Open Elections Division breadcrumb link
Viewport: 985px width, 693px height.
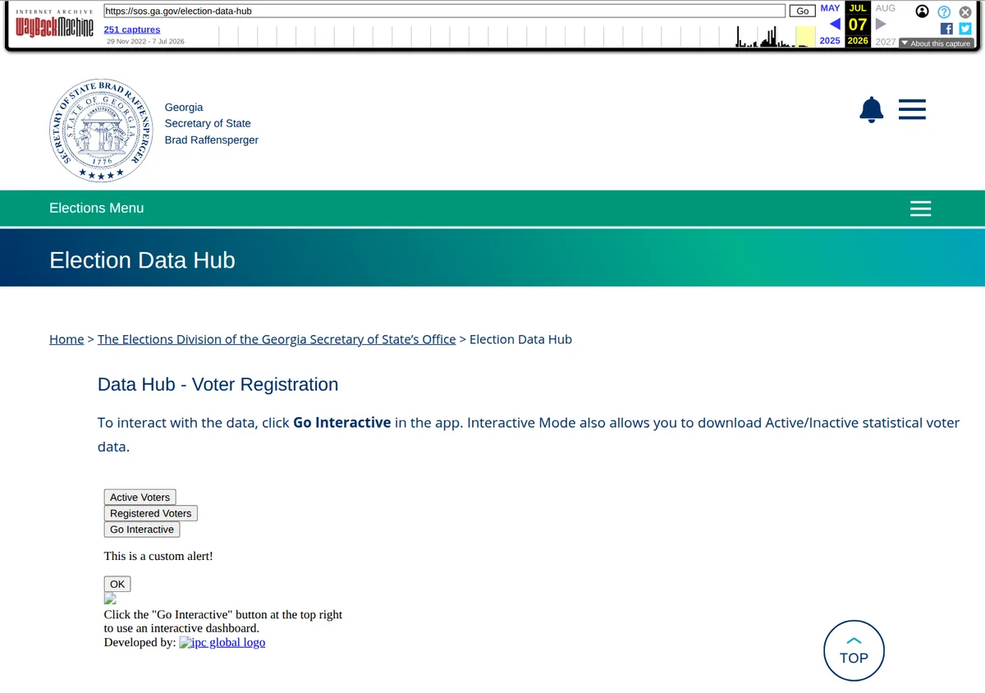[277, 339]
